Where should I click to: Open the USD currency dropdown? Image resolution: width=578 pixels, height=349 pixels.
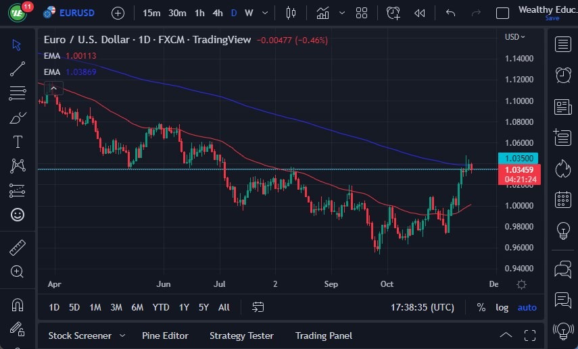[515, 36]
